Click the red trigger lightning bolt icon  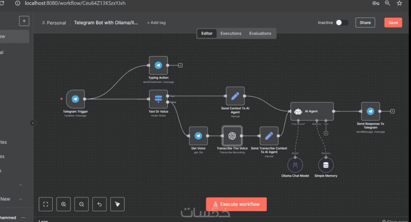tap(62, 99)
